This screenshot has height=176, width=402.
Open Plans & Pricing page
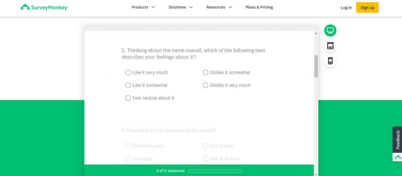pos(259,7)
